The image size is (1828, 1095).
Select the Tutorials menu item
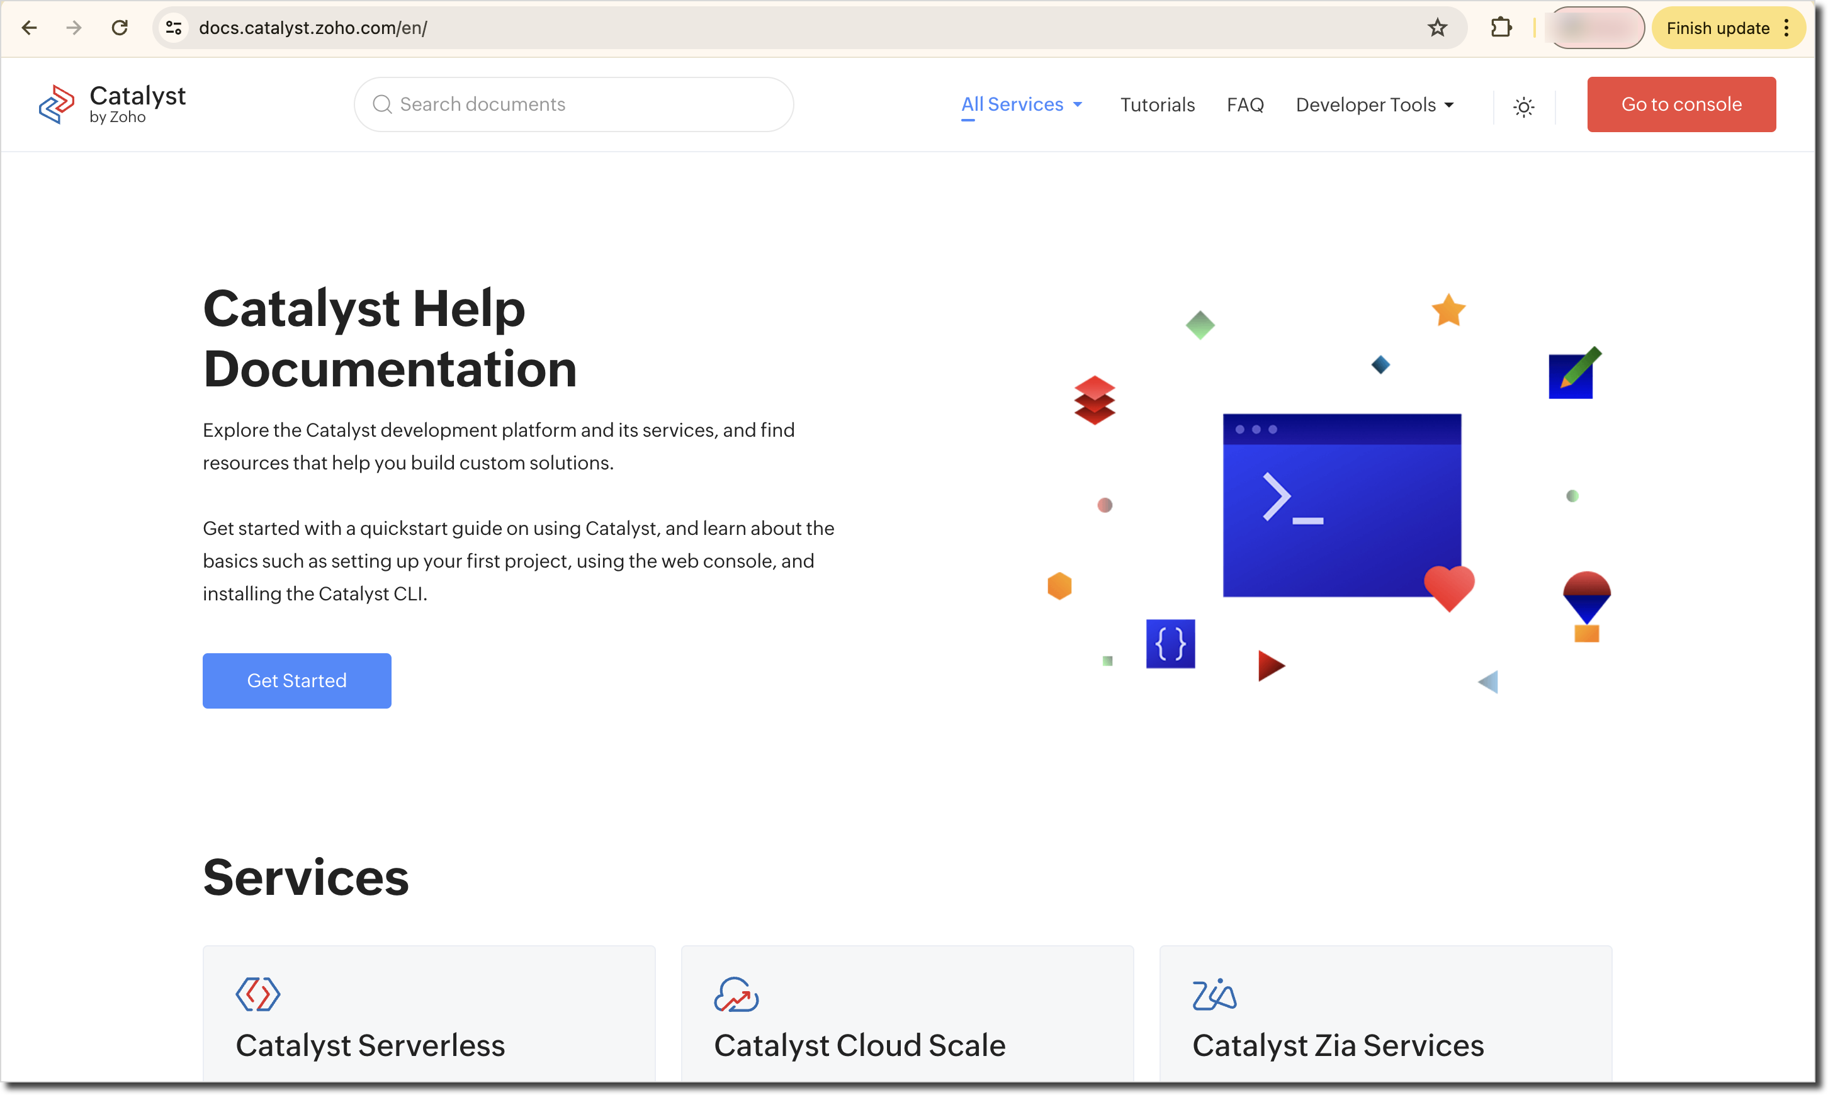tap(1158, 104)
